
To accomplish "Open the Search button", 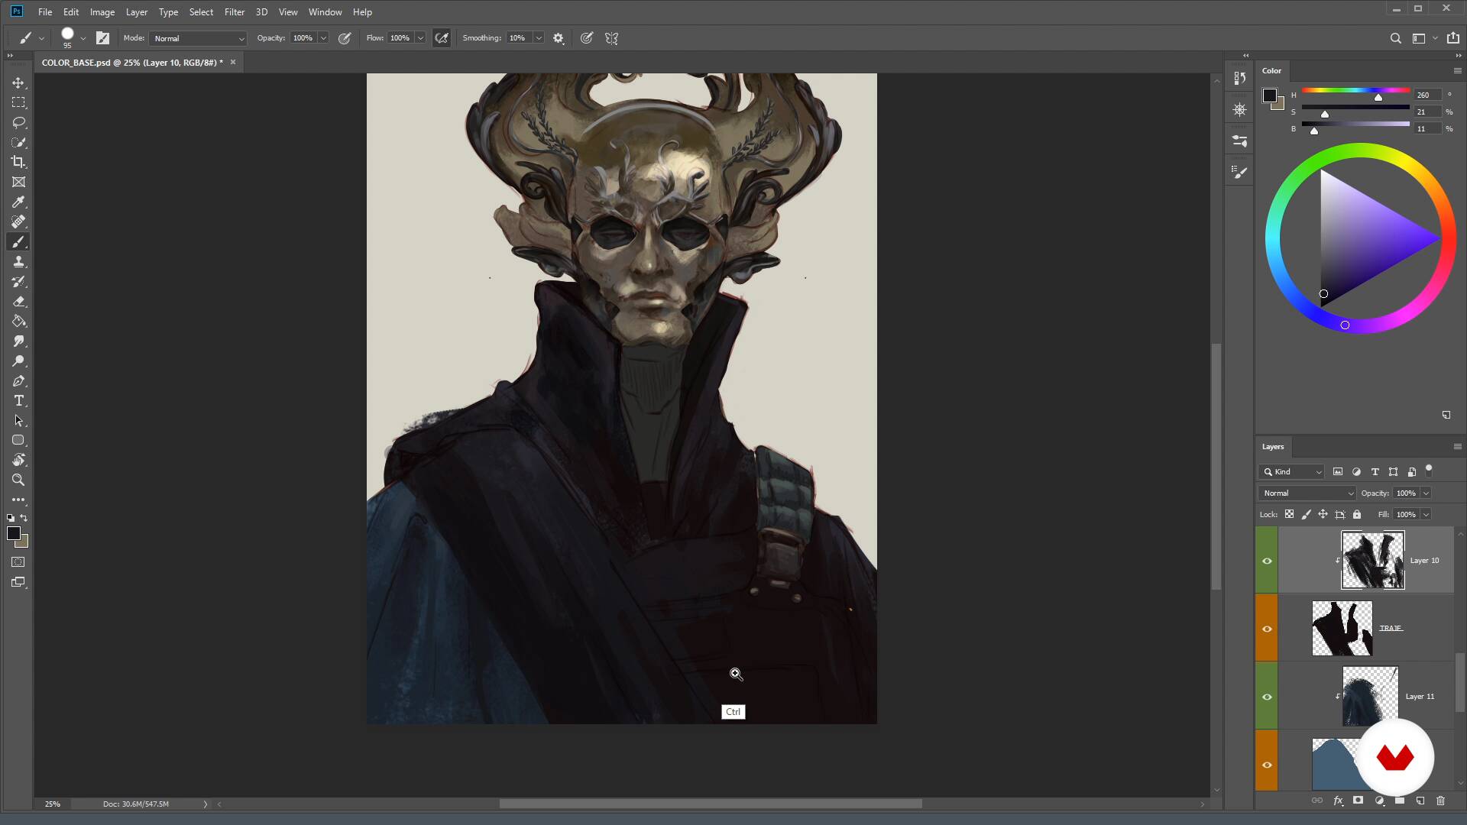I will click(1396, 38).
